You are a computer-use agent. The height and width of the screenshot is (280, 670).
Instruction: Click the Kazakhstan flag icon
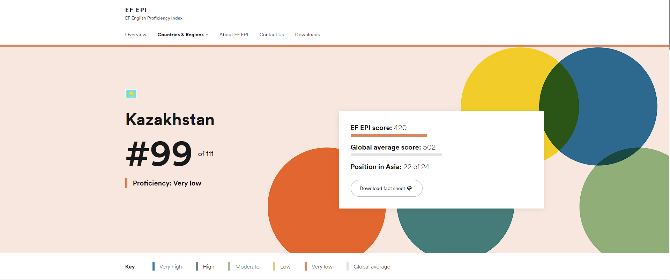[x=131, y=93]
